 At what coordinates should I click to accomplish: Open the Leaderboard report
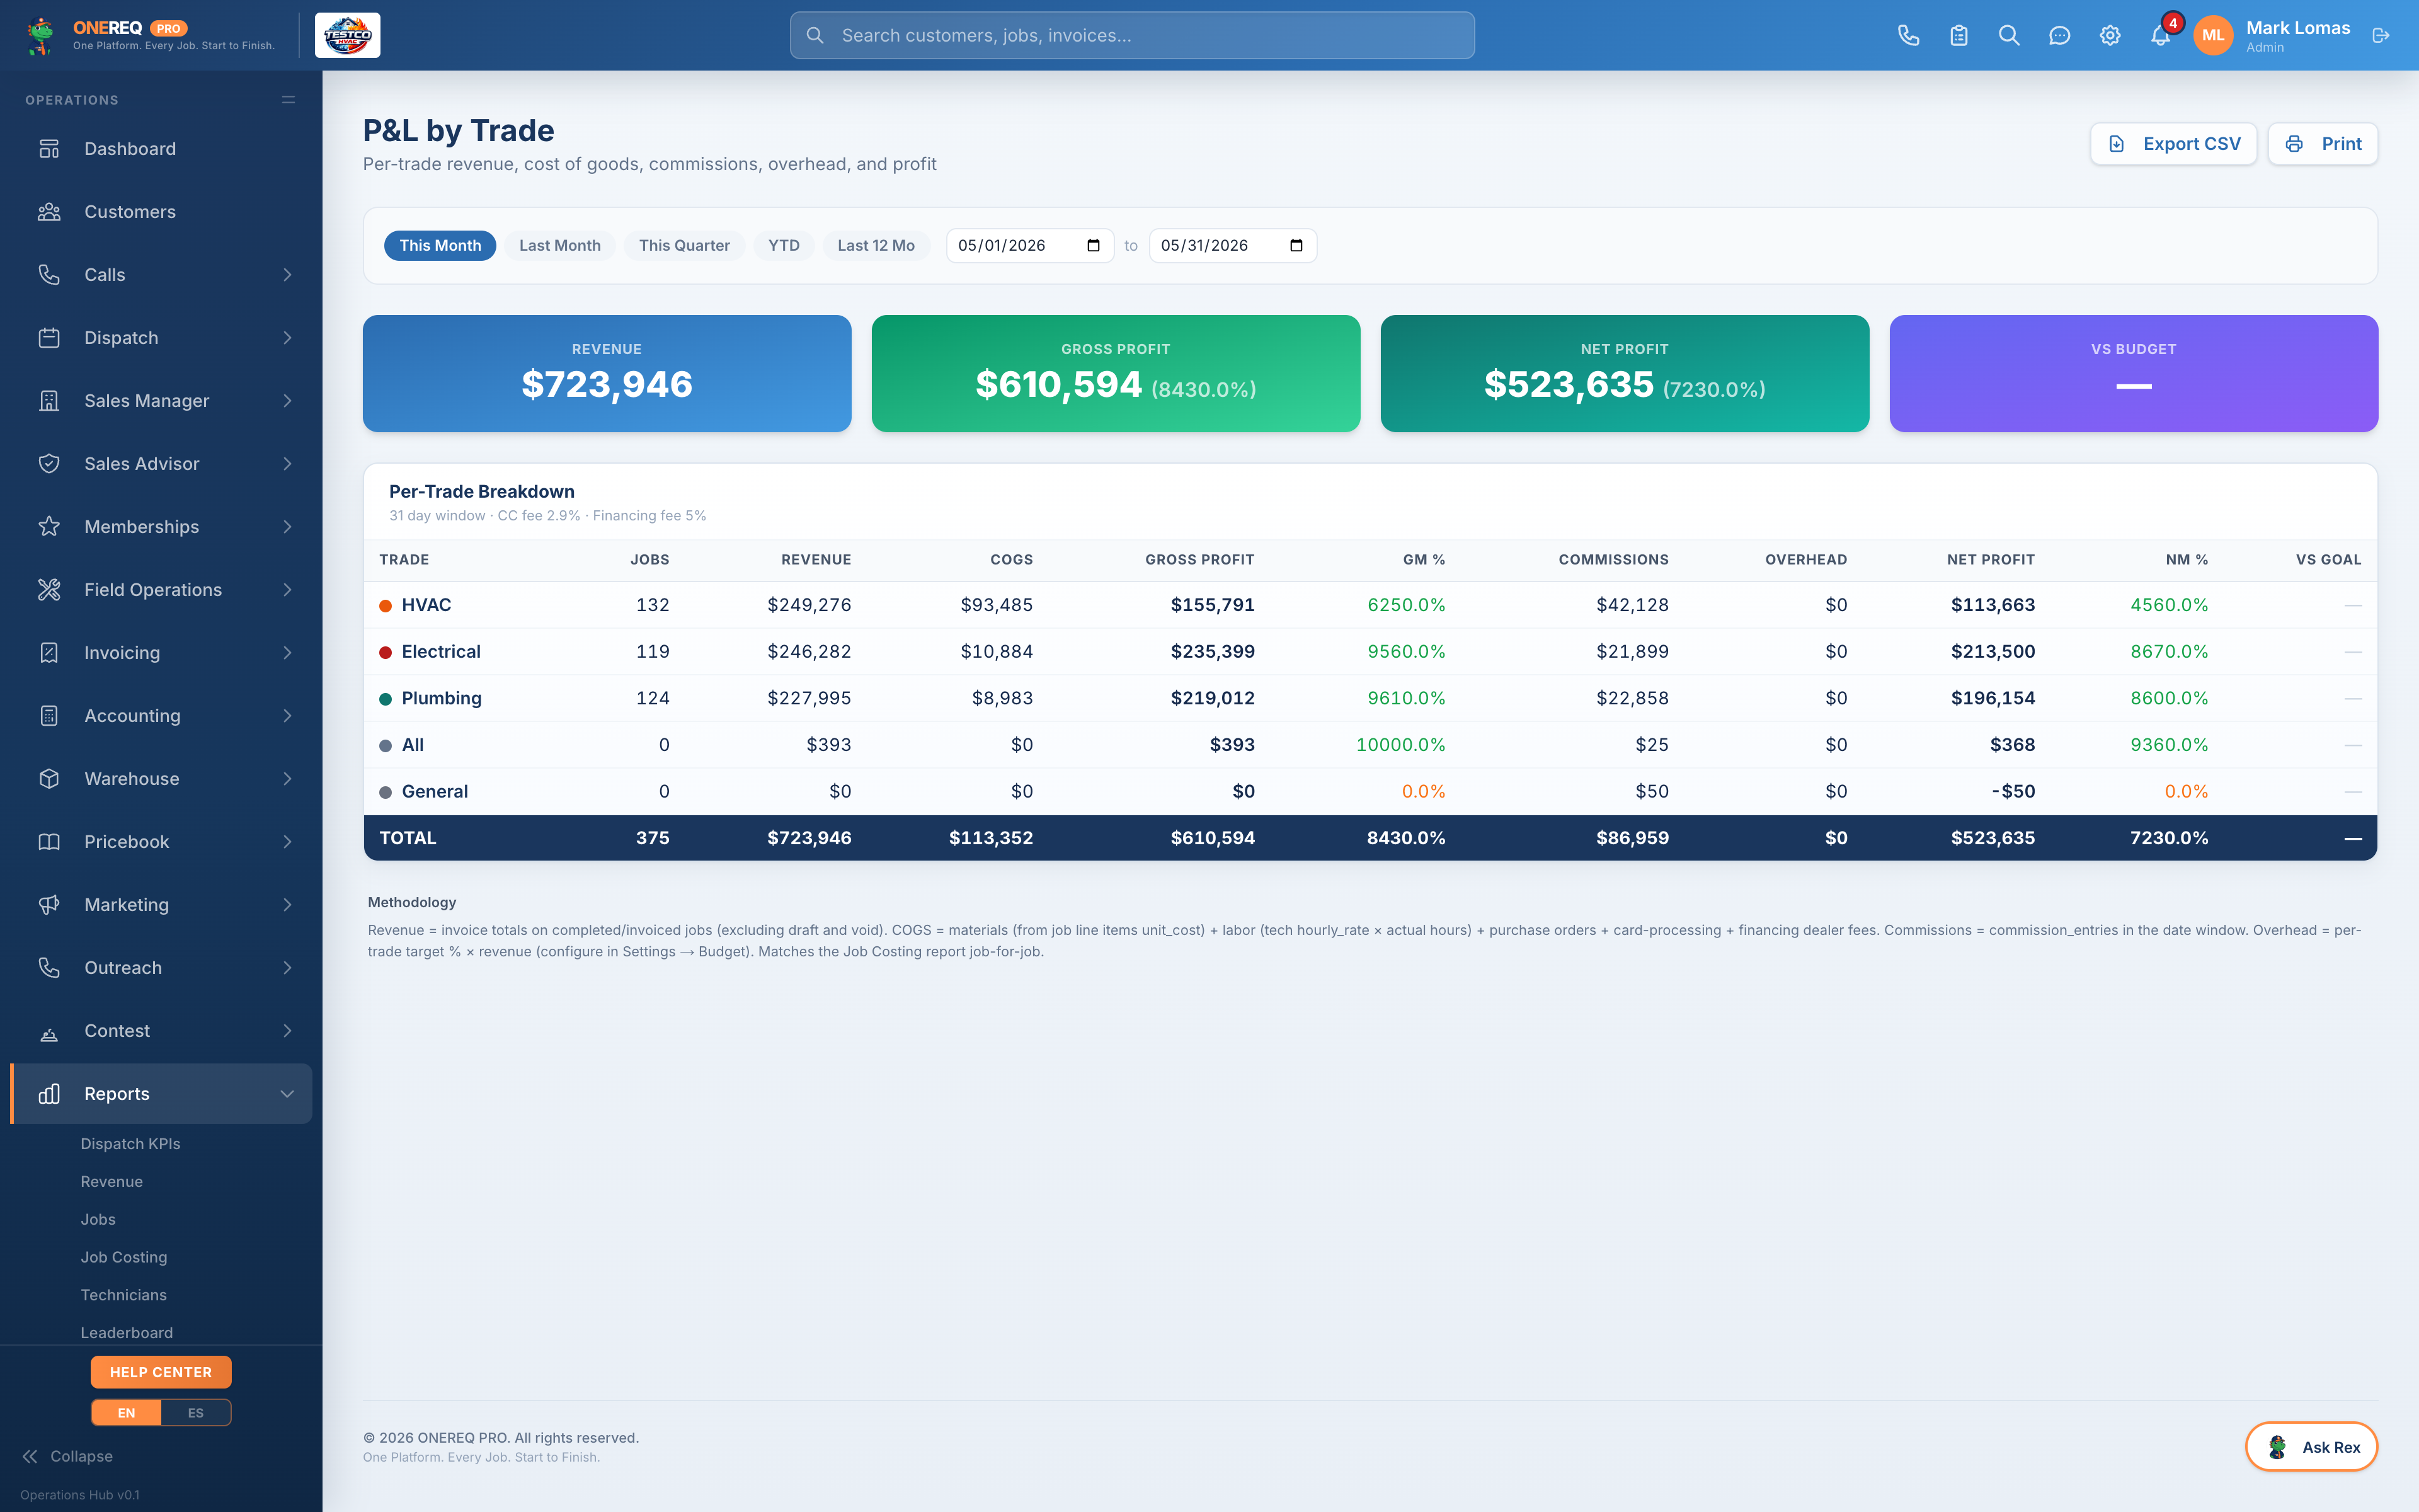[126, 1333]
